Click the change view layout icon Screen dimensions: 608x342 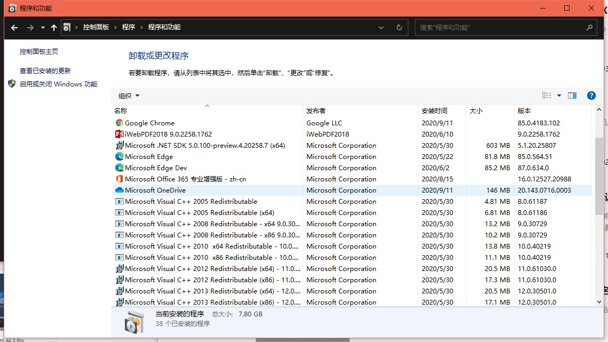(x=547, y=96)
